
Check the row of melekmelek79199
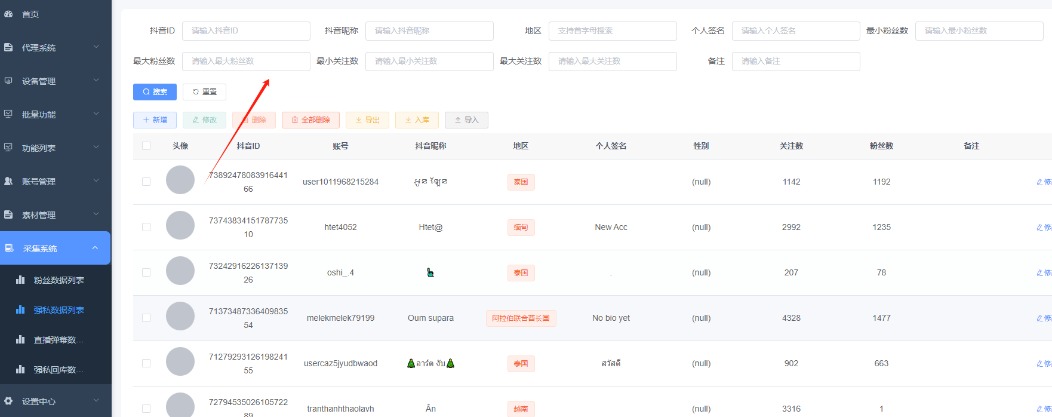(x=146, y=318)
